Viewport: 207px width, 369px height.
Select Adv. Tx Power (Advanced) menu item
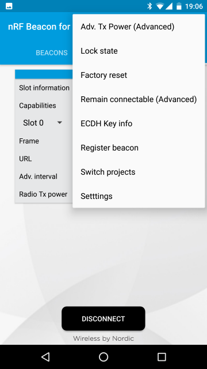pos(139,27)
